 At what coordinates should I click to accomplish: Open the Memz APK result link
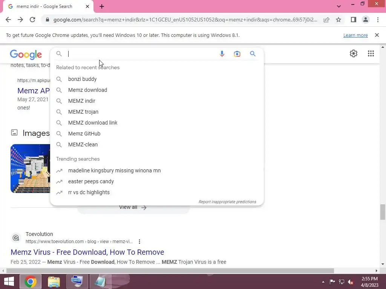coord(34,91)
